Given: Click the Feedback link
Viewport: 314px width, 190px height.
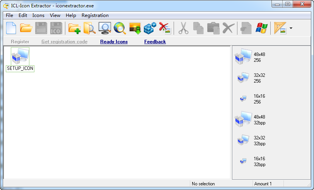Looking at the screenshot, I should coord(155,42).
